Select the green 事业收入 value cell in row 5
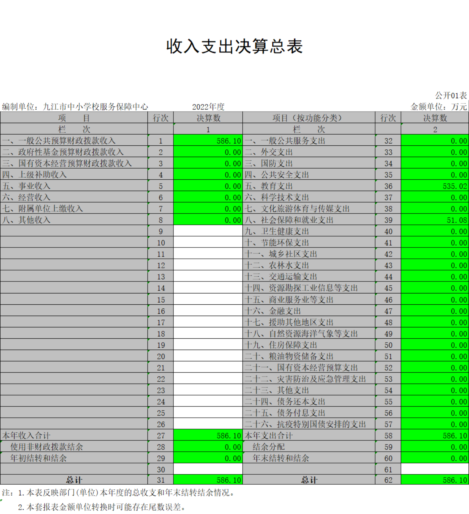 tap(208, 186)
